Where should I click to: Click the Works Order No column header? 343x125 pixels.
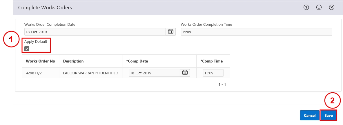41,61
